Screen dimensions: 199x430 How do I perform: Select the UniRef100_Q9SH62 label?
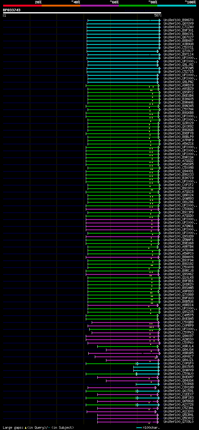(178, 274)
